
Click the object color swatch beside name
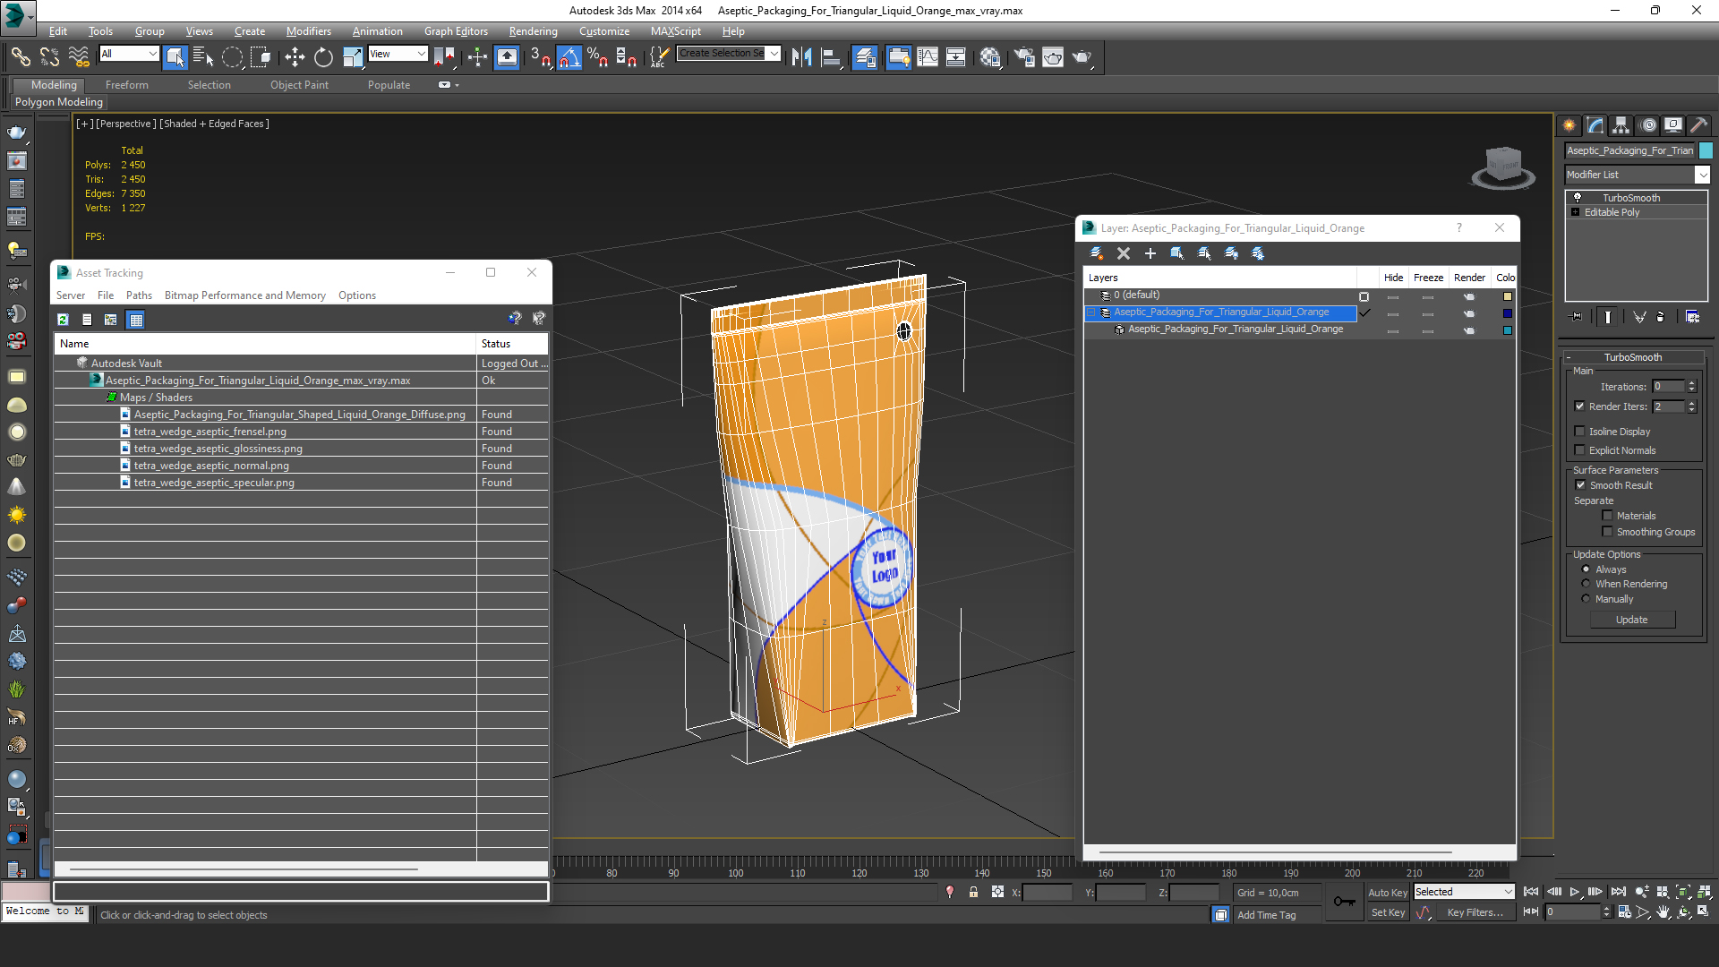(x=1706, y=150)
